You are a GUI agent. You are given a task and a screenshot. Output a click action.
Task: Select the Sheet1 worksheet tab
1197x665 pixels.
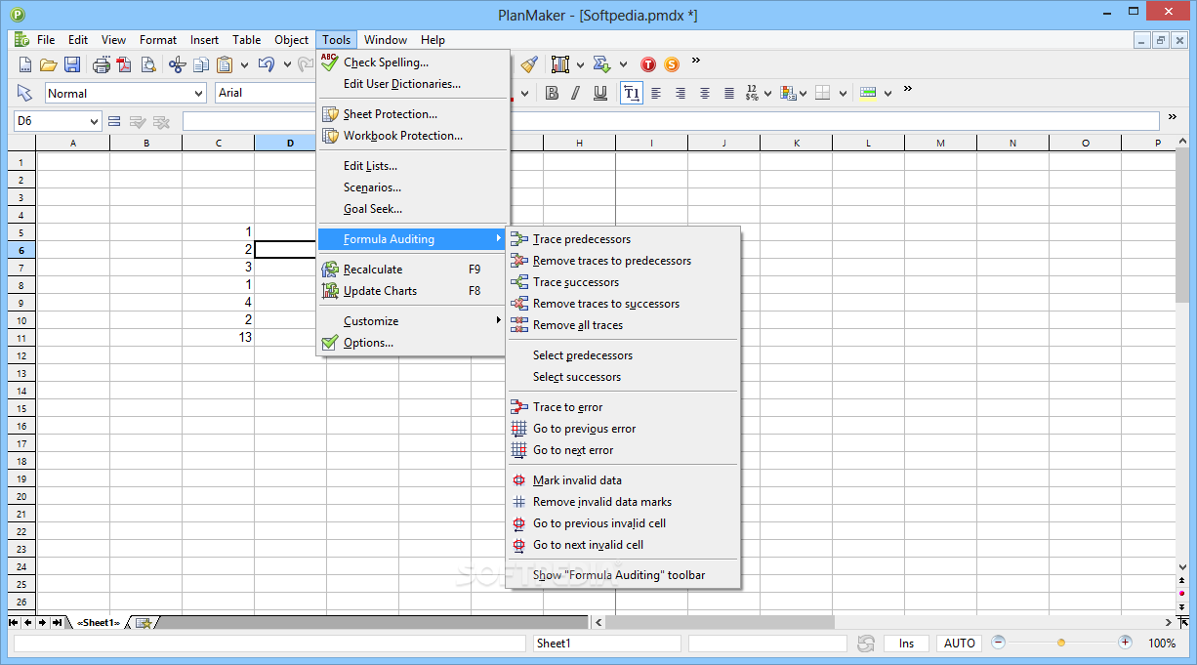pyautogui.click(x=98, y=622)
